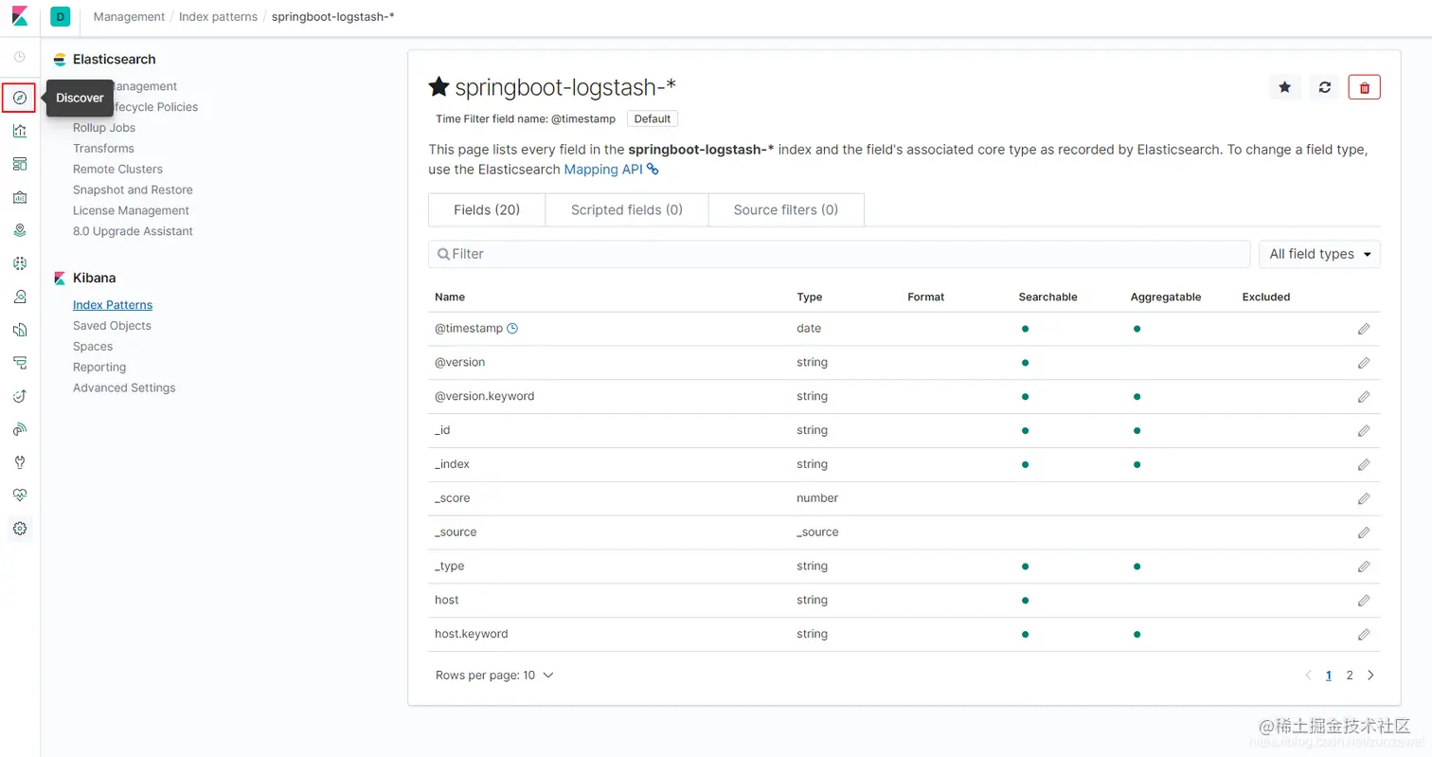Refresh the field list button
The width and height of the screenshot is (1432, 757).
tap(1324, 87)
